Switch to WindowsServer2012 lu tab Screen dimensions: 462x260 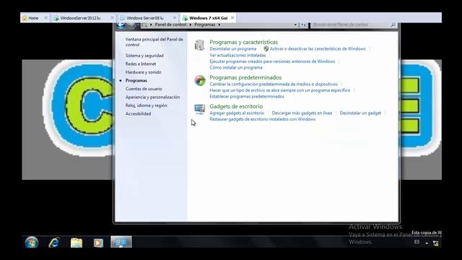[80, 18]
